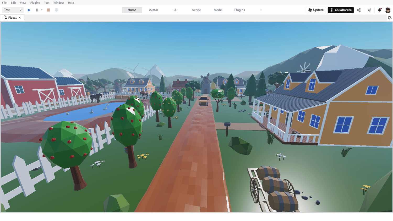393x221 pixels.
Task: Open the Window menu
Action: (59, 3)
